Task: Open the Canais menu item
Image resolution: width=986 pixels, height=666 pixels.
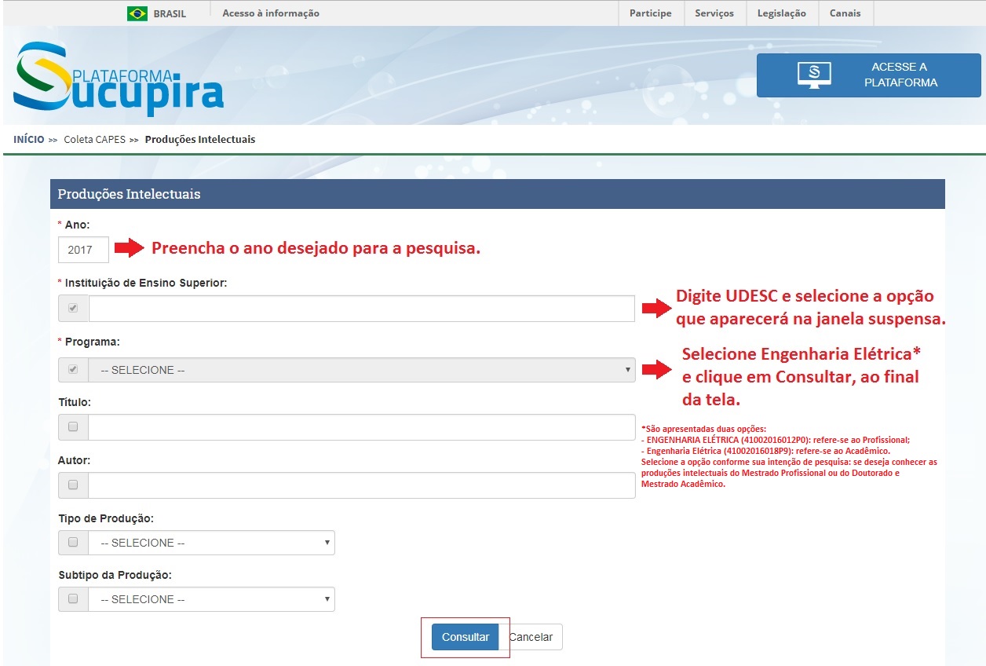Action: click(x=845, y=13)
